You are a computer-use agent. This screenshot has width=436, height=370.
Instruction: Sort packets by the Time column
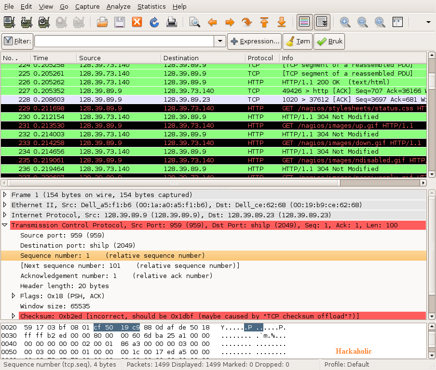click(x=54, y=58)
